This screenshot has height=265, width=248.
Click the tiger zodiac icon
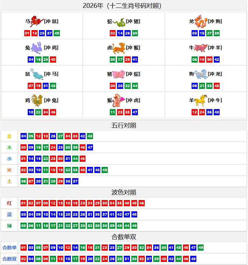click(x=119, y=48)
